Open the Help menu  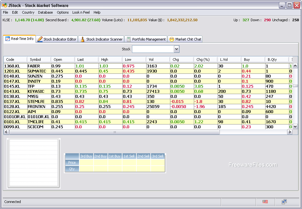point(97,12)
